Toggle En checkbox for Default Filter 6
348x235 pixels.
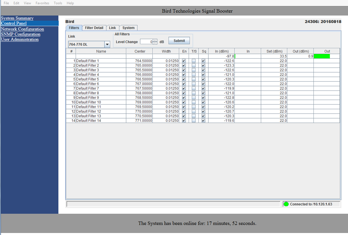click(184, 84)
